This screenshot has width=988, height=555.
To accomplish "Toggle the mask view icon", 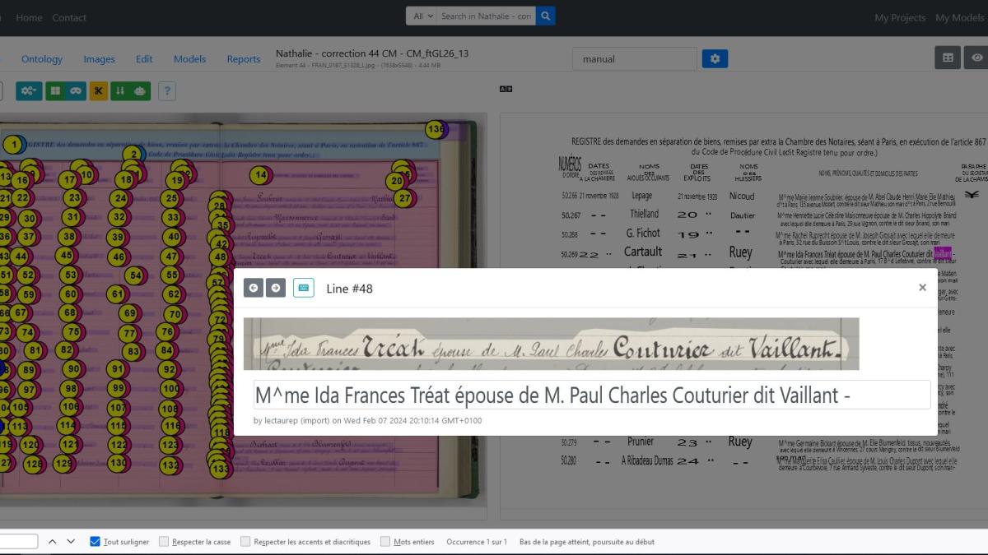I will pos(76,90).
